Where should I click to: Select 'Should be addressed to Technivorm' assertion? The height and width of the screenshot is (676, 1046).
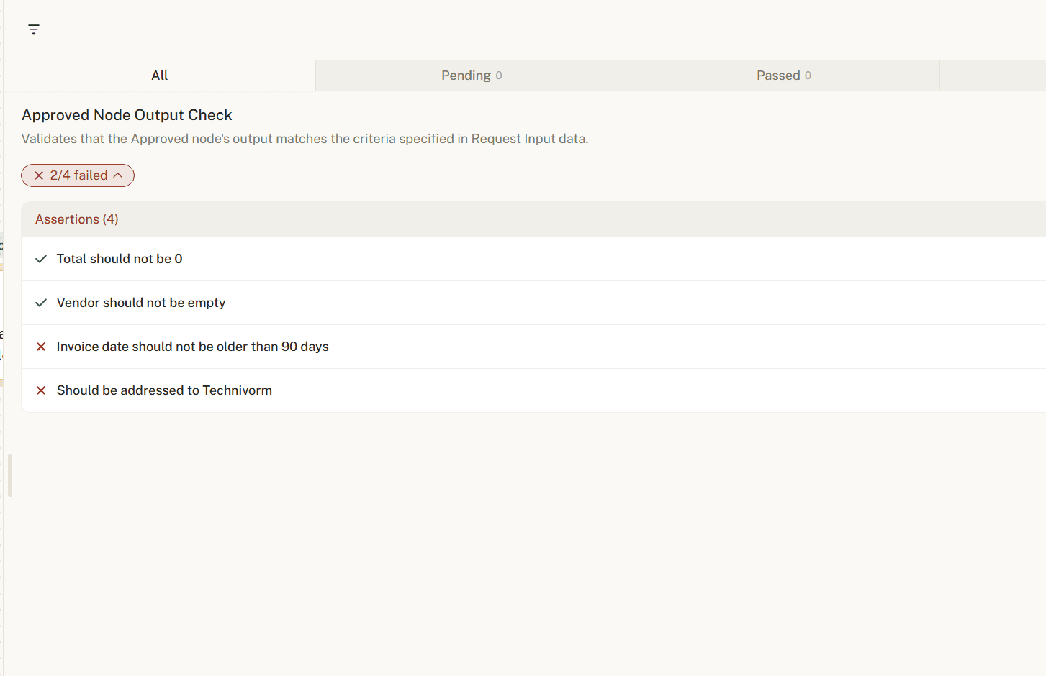(x=533, y=390)
